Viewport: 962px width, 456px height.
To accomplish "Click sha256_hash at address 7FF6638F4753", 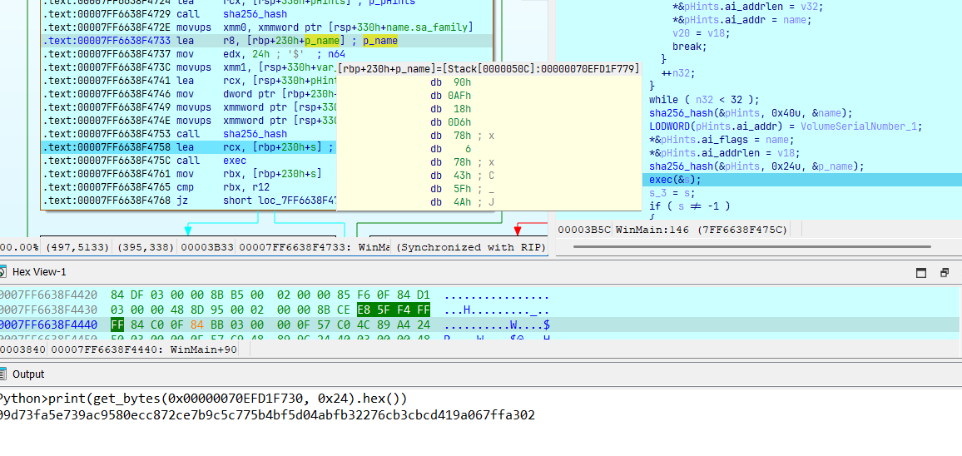I will pyautogui.click(x=256, y=134).
